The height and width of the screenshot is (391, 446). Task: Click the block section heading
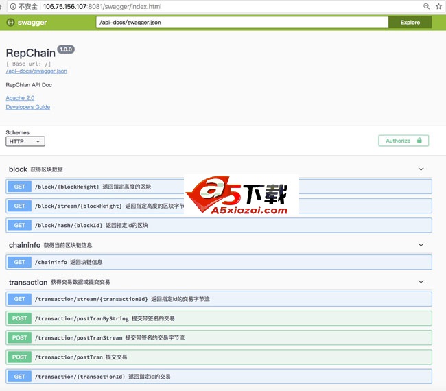click(x=18, y=169)
